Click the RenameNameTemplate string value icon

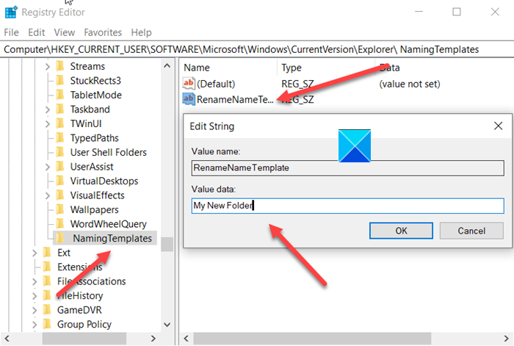(189, 99)
